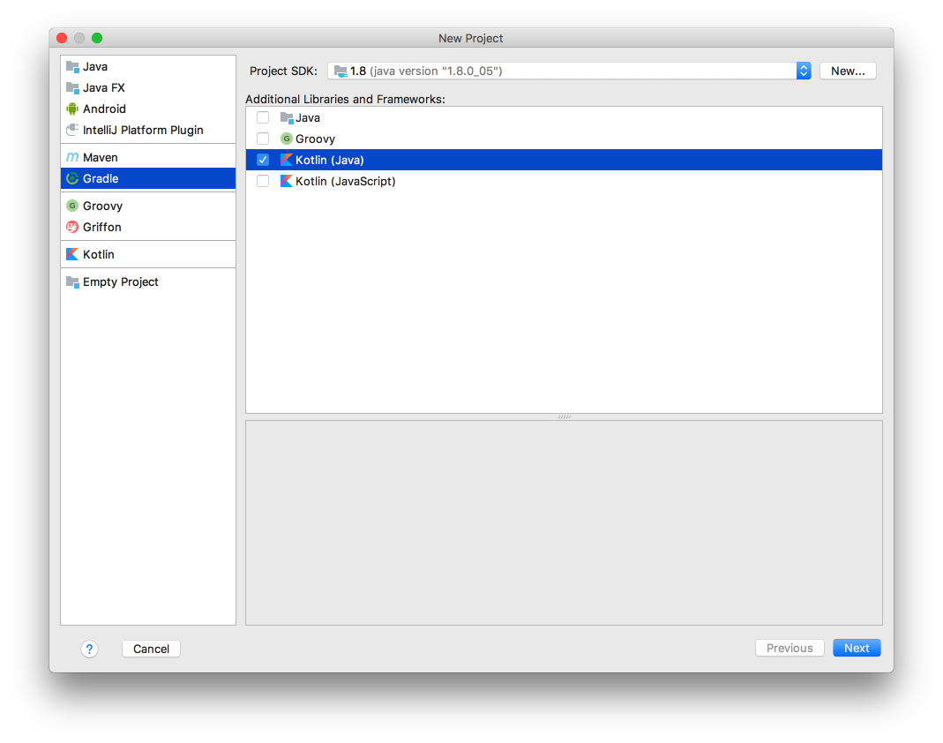This screenshot has width=943, height=743.
Task: Click the Cancel button
Action: pos(151,649)
